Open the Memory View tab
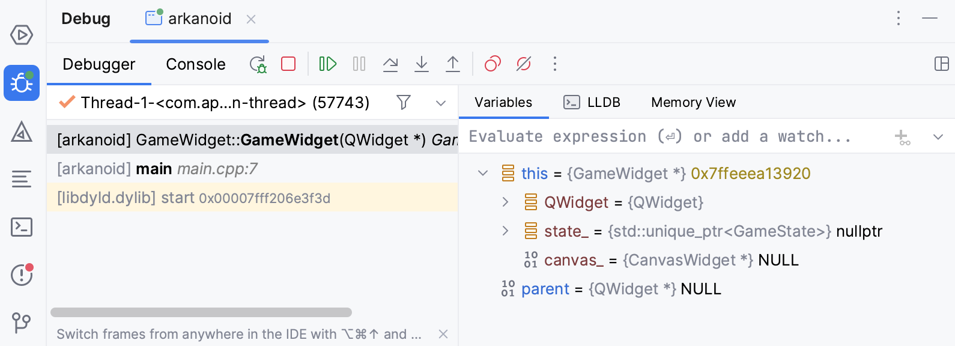Image resolution: width=955 pixels, height=346 pixels. point(693,102)
